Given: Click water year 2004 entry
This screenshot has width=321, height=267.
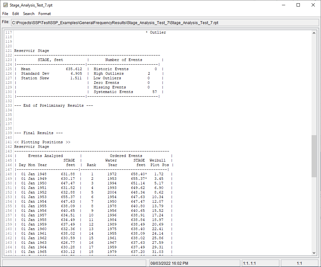Looking at the screenshot, I should tap(112, 192).
